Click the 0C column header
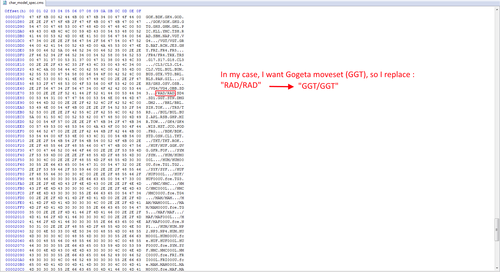The height and width of the screenshot is (272, 500). [117, 11]
